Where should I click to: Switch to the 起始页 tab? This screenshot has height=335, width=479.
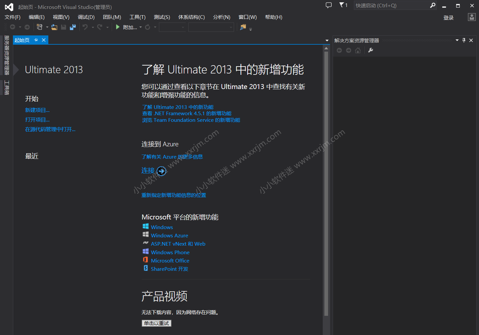click(x=22, y=40)
